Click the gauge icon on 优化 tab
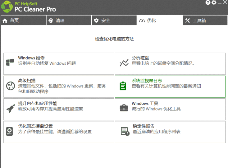Image resolution: width=228 pixels, height=168 pixels. point(142,21)
